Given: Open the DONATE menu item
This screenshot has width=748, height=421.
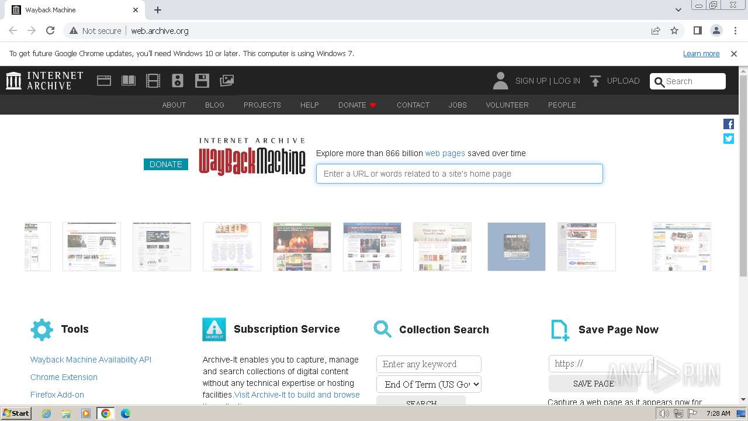Looking at the screenshot, I should 357,105.
